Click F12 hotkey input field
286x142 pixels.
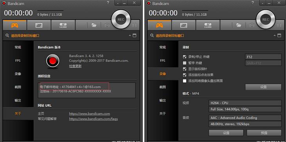263,57
